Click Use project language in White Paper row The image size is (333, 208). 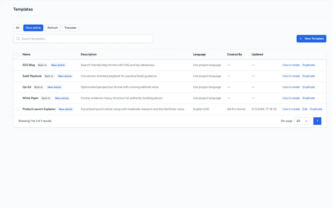click(x=207, y=98)
